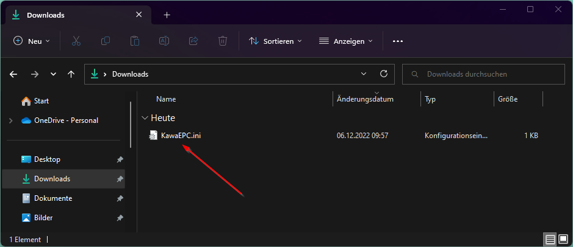The height and width of the screenshot is (247, 573).
Task: Open the Neu new item menu
Action: [32, 41]
